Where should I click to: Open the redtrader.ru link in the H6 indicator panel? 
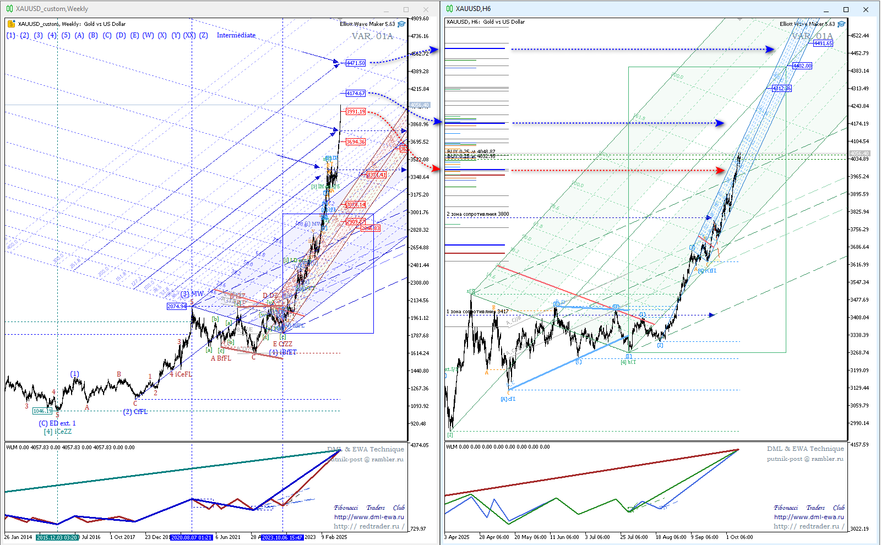click(x=808, y=526)
